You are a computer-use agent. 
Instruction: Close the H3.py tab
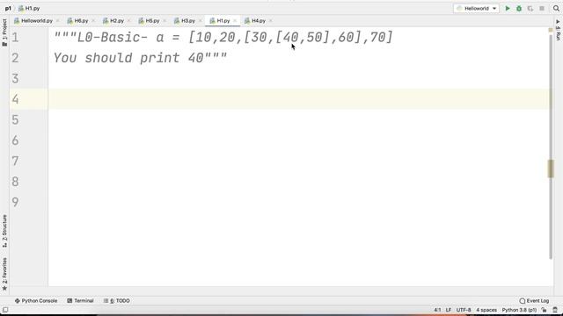[x=200, y=21]
